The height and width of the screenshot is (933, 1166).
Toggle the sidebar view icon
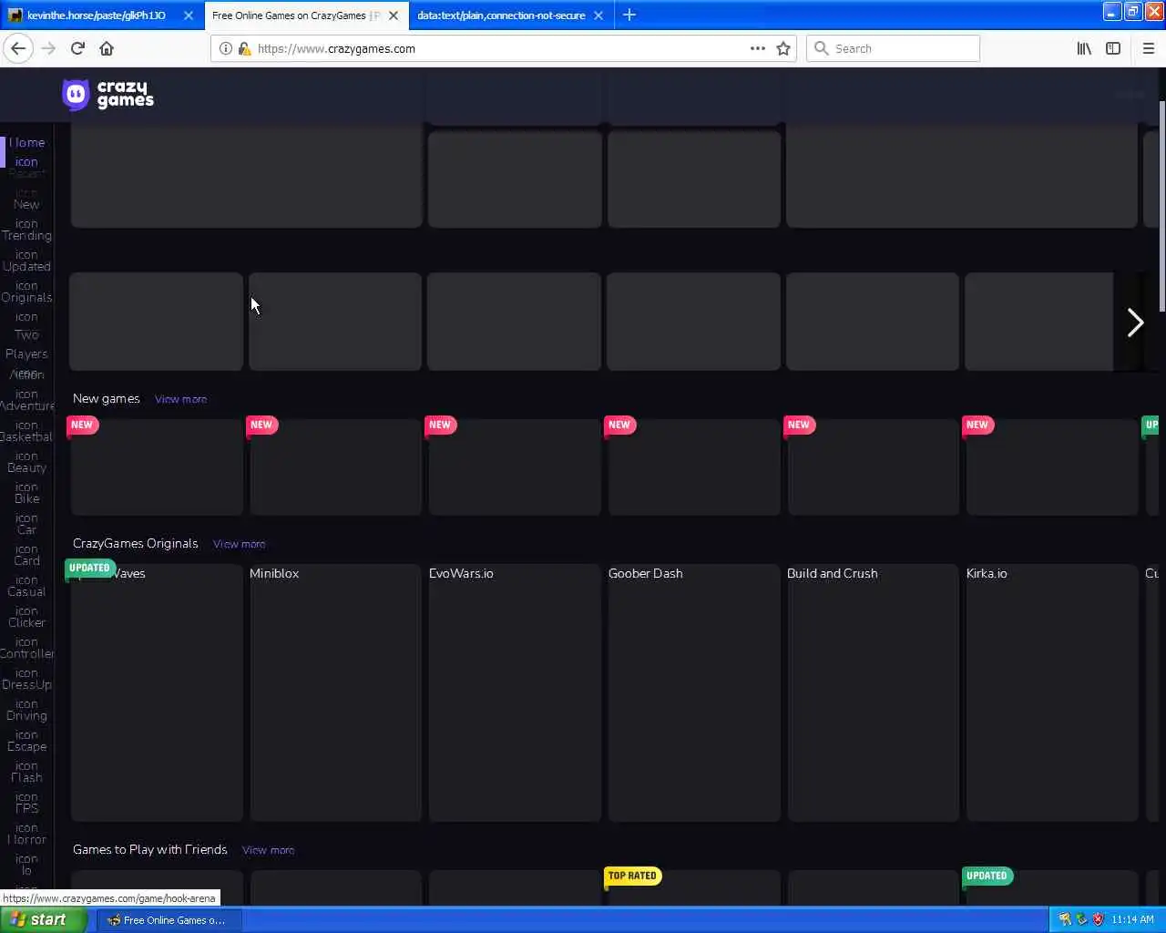[1113, 48]
